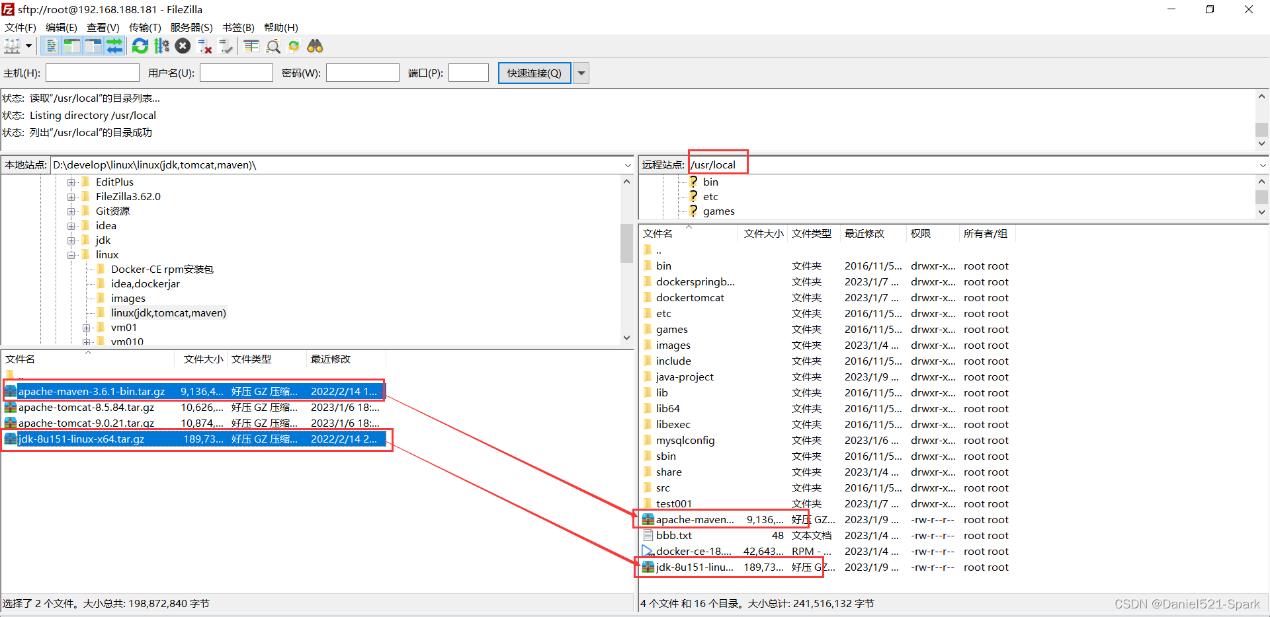Sort local files by 文件大小 column

pyautogui.click(x=203, y=359)
